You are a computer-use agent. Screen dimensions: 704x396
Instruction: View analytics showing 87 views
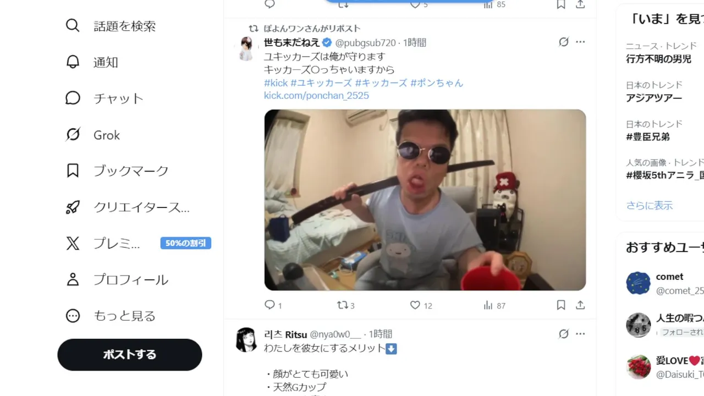point(494,305)
